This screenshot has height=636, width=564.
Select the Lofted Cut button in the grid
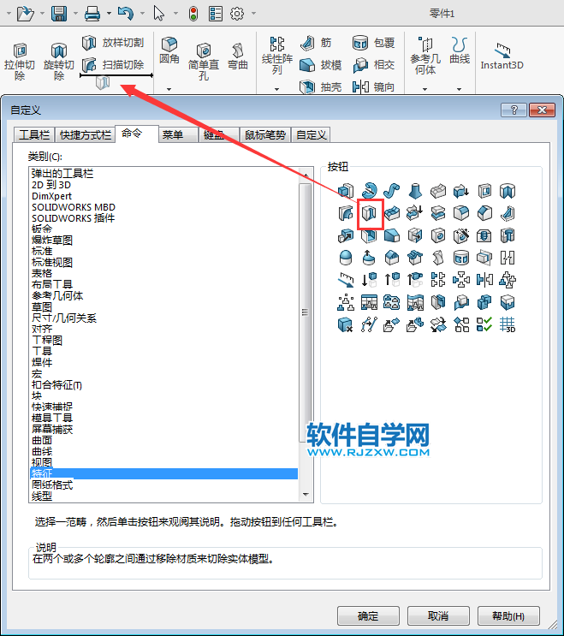tap(369, 213)
